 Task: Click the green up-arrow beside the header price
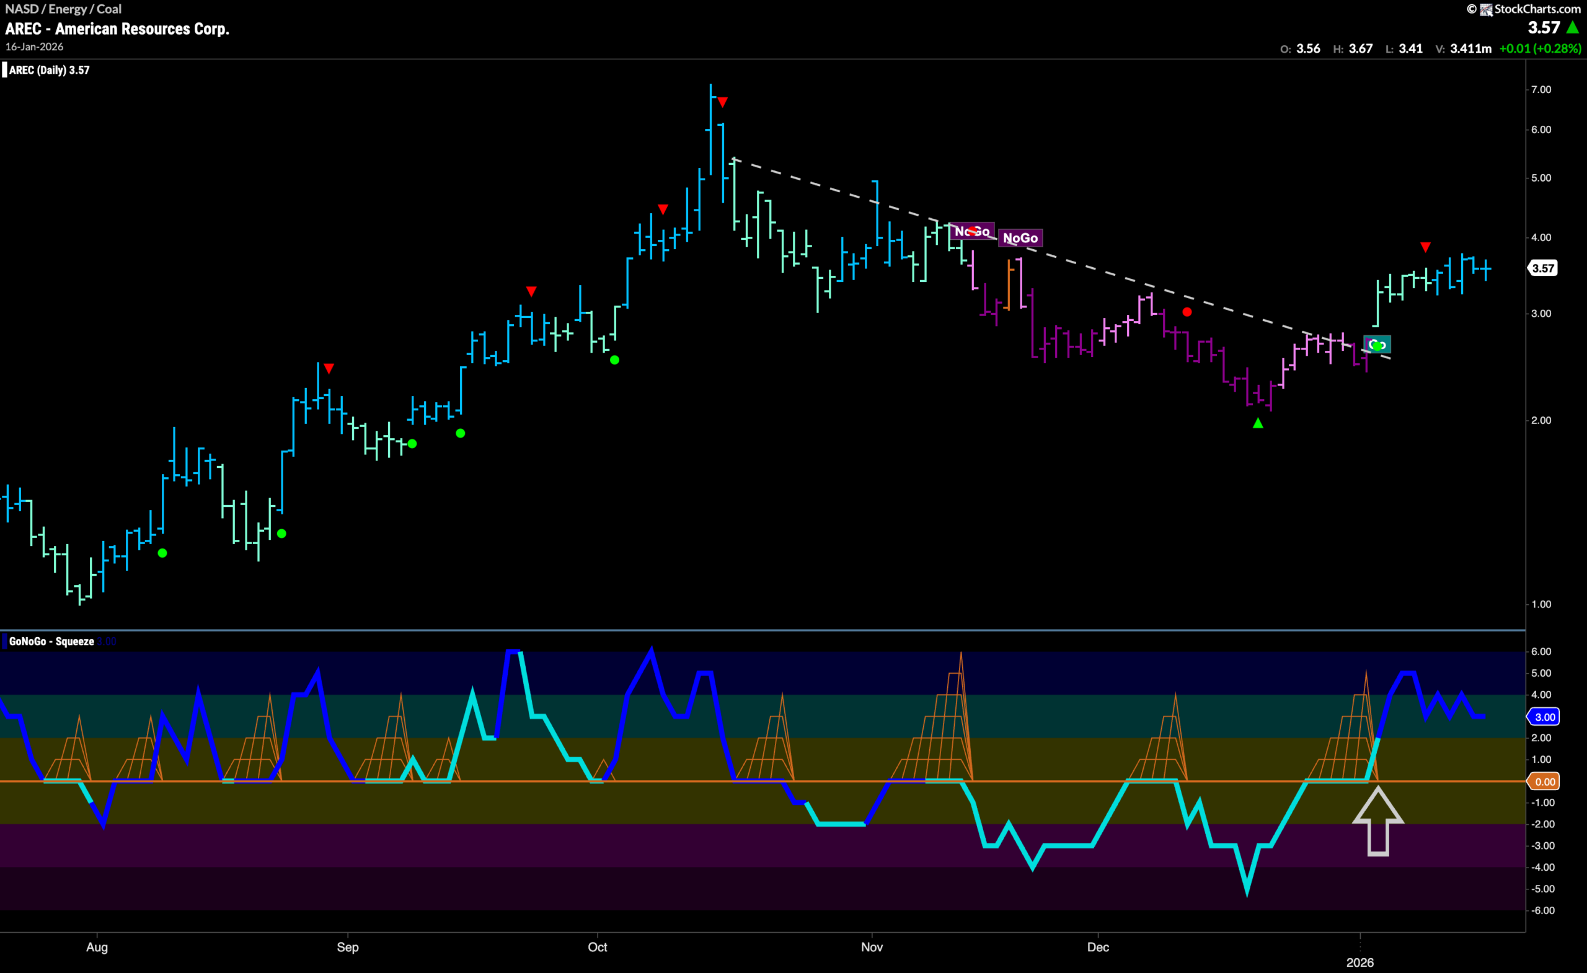1572,27
